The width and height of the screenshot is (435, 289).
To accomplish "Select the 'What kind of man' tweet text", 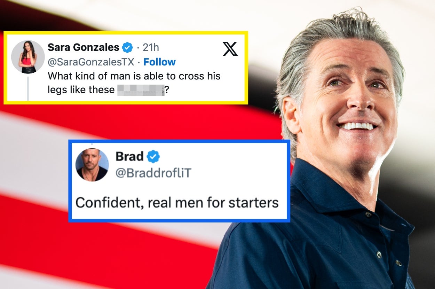I will 134,83.
